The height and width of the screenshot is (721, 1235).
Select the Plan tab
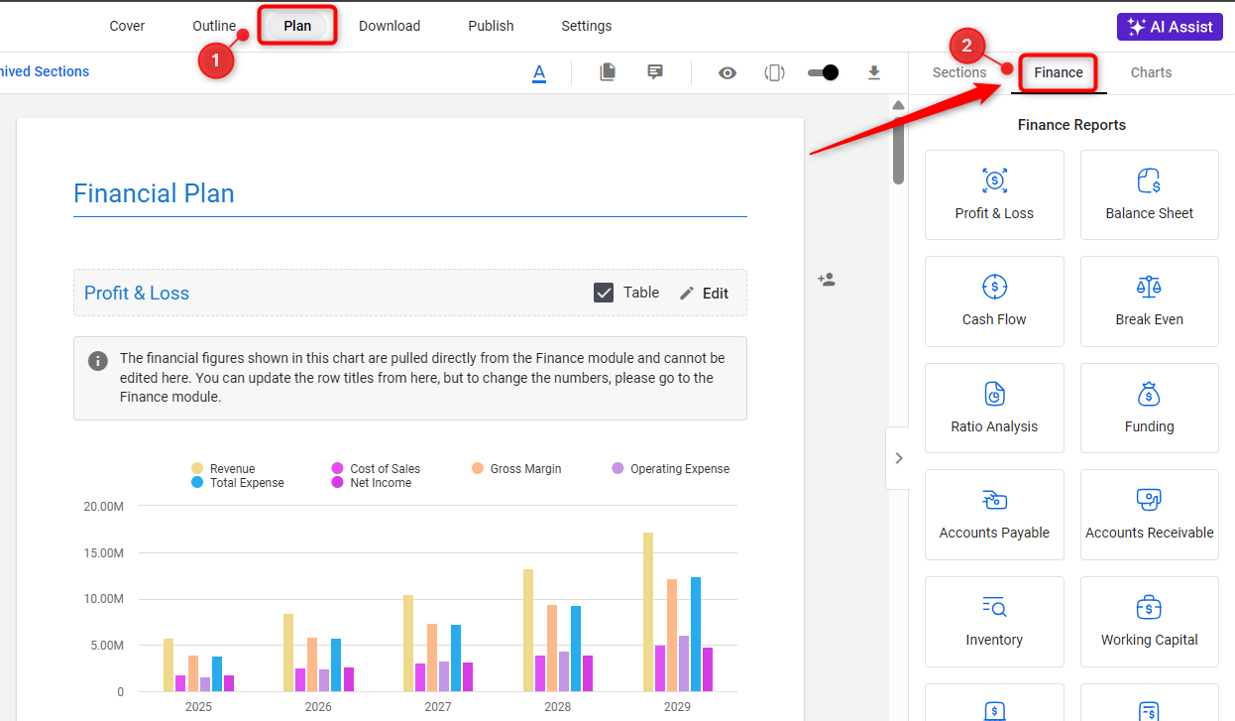tap(297, 26)
